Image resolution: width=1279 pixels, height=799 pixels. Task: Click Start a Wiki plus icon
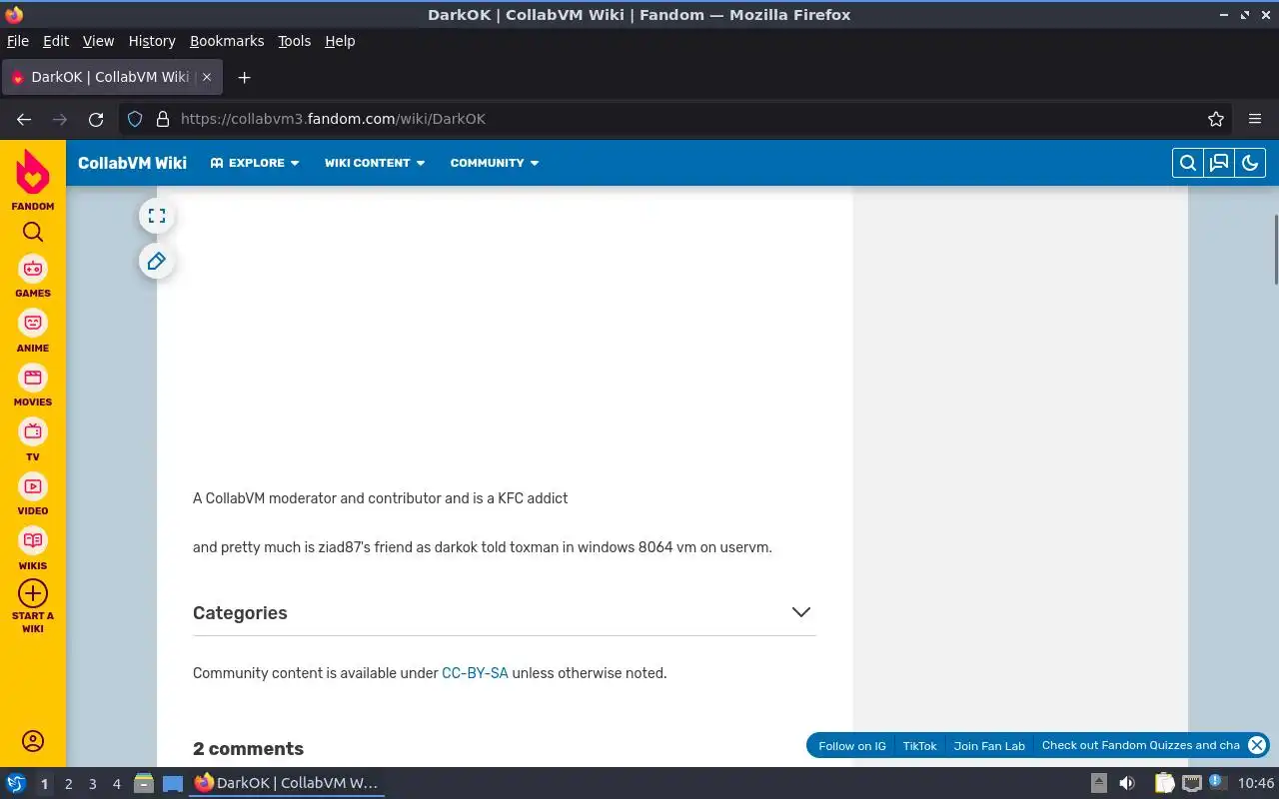pos(33,593)
